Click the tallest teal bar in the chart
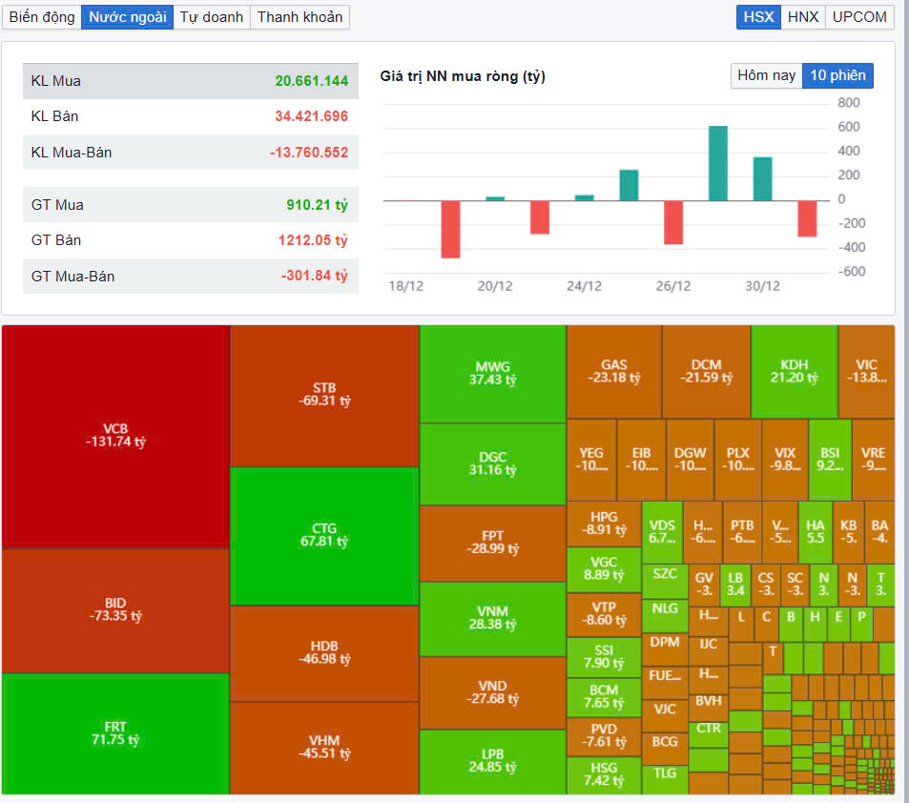Viewport: 909px width, 803px height. [x=717, y=163]
